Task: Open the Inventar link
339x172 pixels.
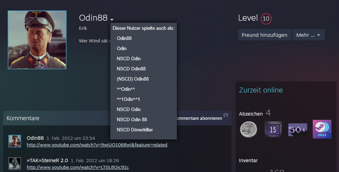Action: [248, 160]
